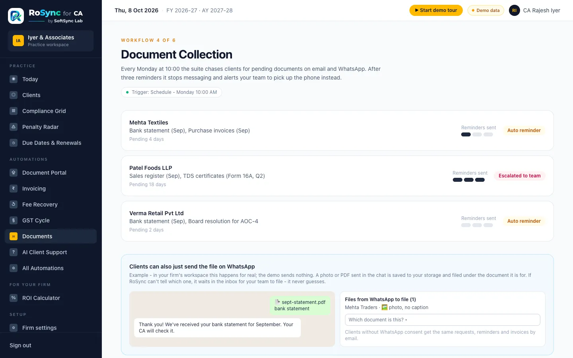Click the Clients sidebar icon
This screenshot has width=573, height=358.
(x=14, y=95)
